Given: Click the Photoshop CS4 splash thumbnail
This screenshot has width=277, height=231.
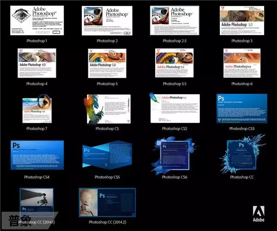Looking at the screenshot, I should coord(37,155).
